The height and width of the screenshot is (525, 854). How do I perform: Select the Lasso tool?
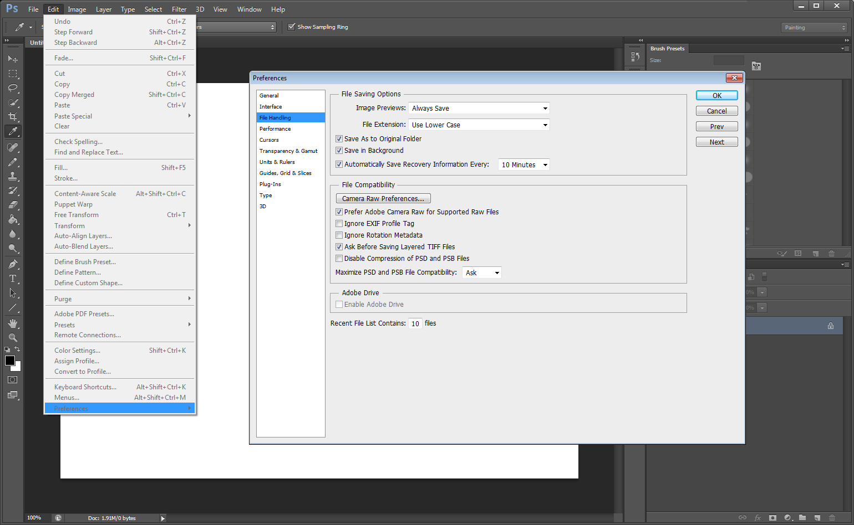click(13, 88)
